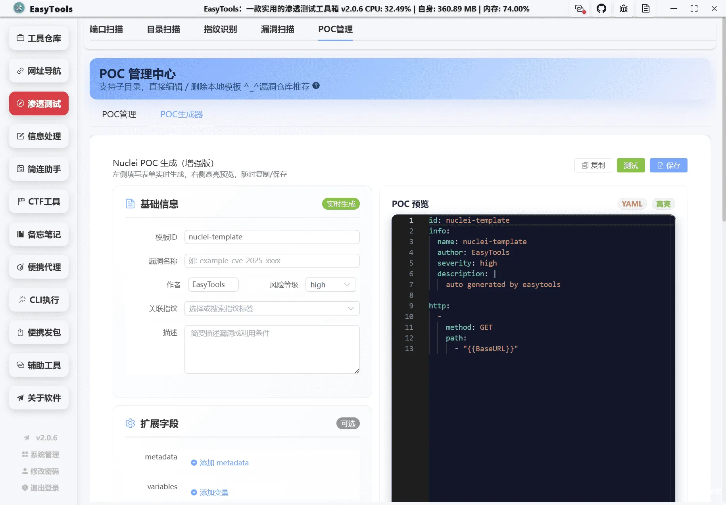The image size is (726, 505).
Task: Open the GitHub repository icon in title bar
Action: coord(601,8)
